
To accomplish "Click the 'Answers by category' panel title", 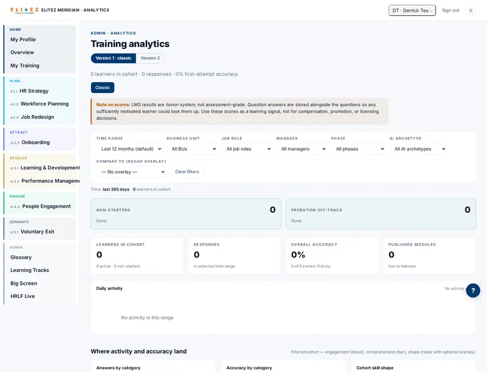I will [x=119, y=368].
